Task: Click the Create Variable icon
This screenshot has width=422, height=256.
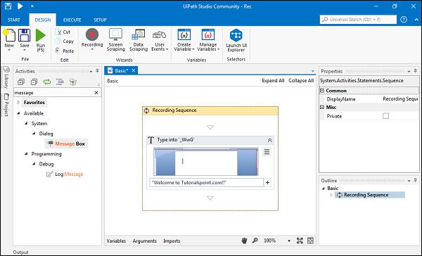Action: pos(184,34)
